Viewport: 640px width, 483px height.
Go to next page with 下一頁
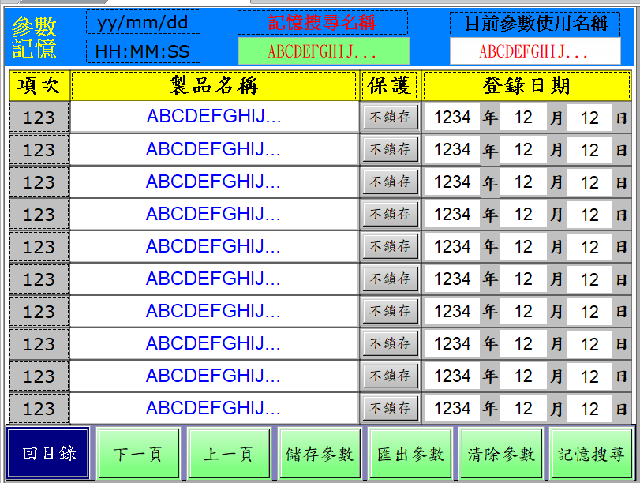click(138, 454)
